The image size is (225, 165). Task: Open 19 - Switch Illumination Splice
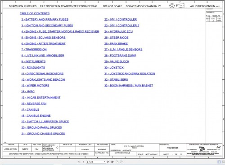(45, 122)
